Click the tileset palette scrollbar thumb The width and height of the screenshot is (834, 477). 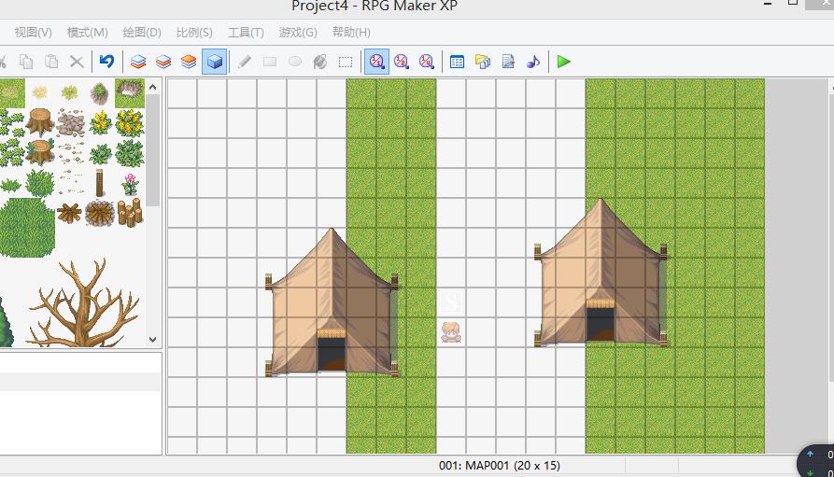pos(152,150)
